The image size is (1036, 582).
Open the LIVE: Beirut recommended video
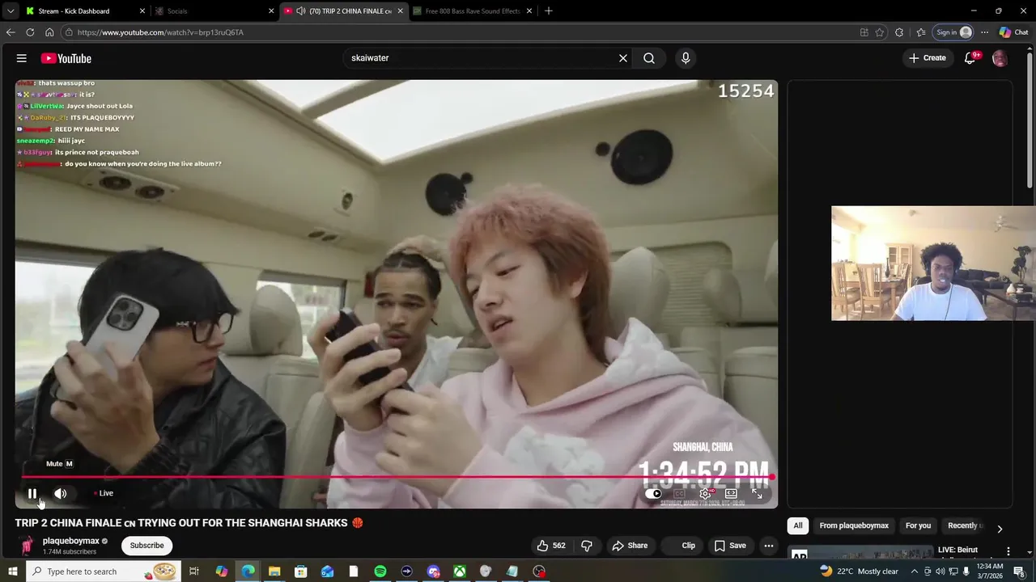click(957, 550)
